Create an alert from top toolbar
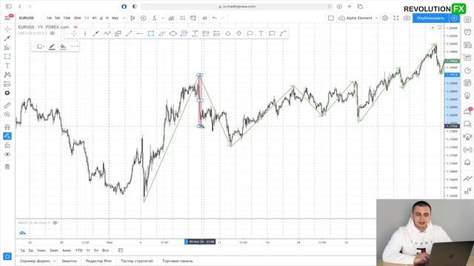Screen dimensions: 474x266 [x=193, y=18]
